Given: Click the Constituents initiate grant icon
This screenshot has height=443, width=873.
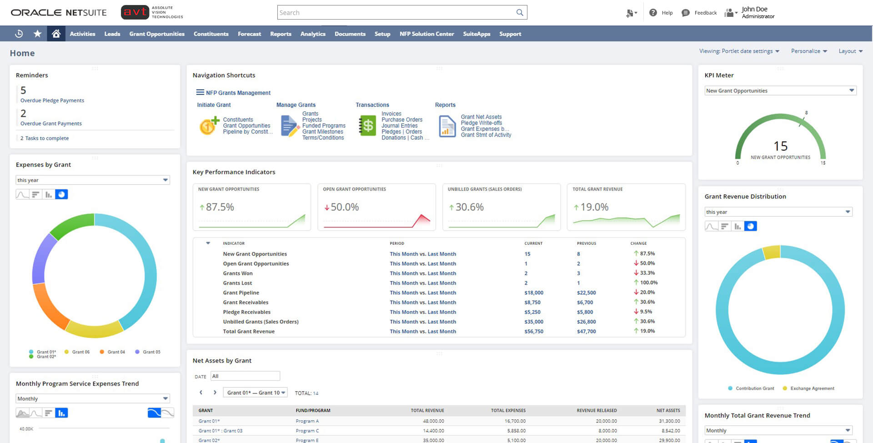Looking at the screenshot, I should pos(208,126).
